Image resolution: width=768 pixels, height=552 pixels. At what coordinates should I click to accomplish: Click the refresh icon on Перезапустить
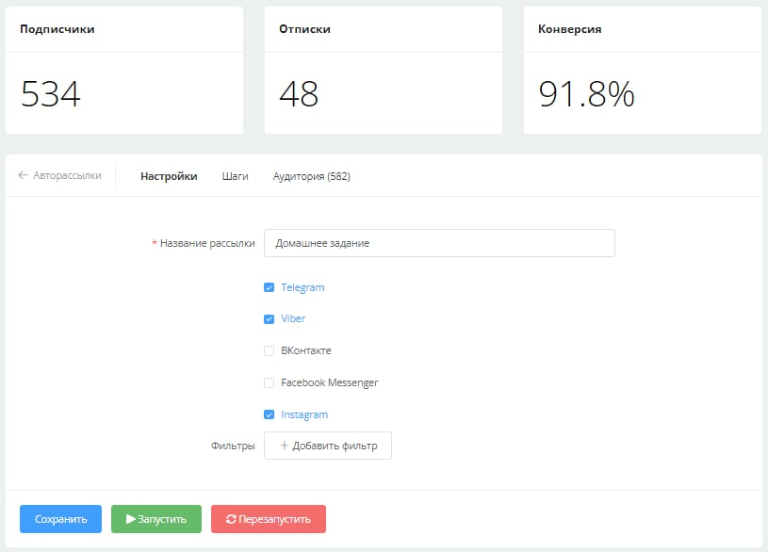tap(231, 519)
